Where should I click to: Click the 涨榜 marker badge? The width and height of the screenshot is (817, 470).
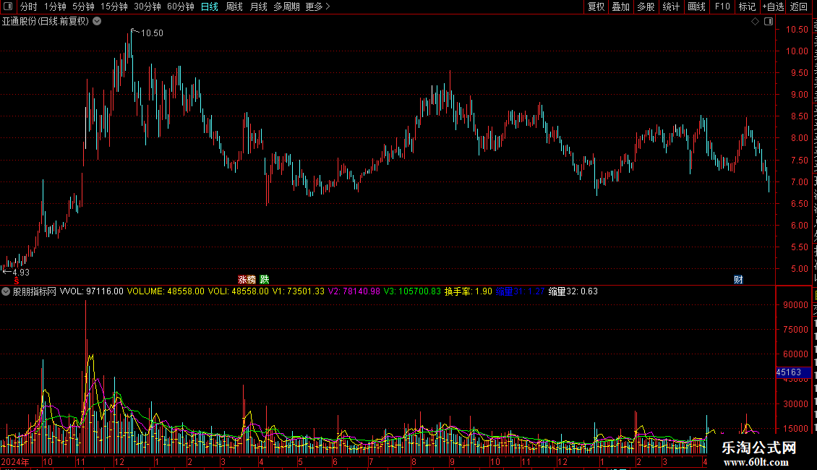(247, 280)
